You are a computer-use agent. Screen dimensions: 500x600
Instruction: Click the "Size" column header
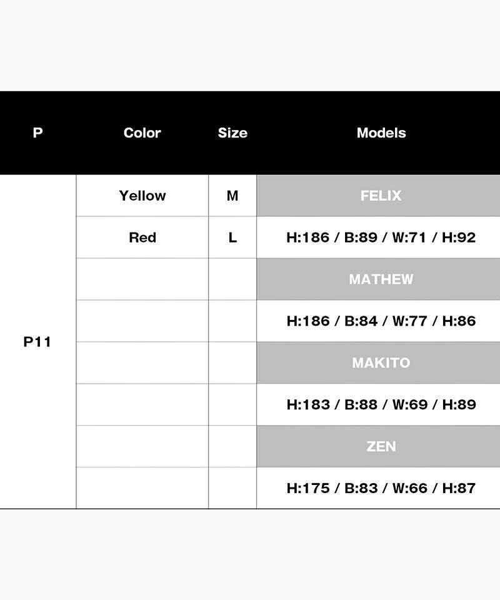(x=232, y=132)
